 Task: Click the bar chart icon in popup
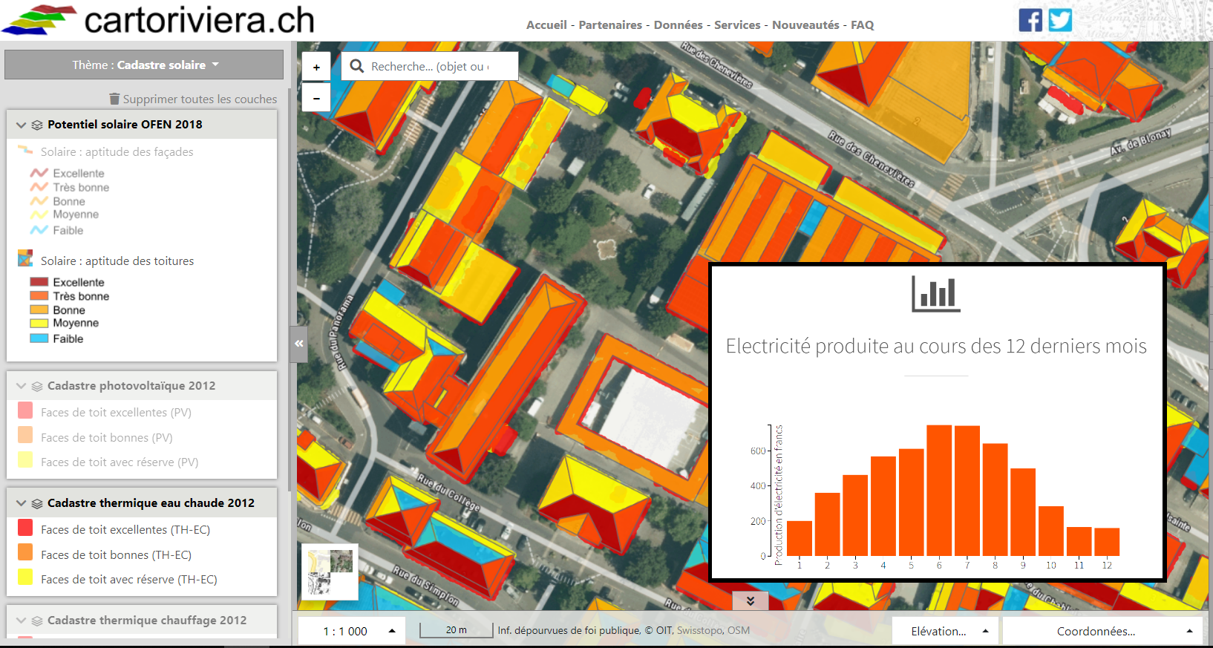pos(935,294)
